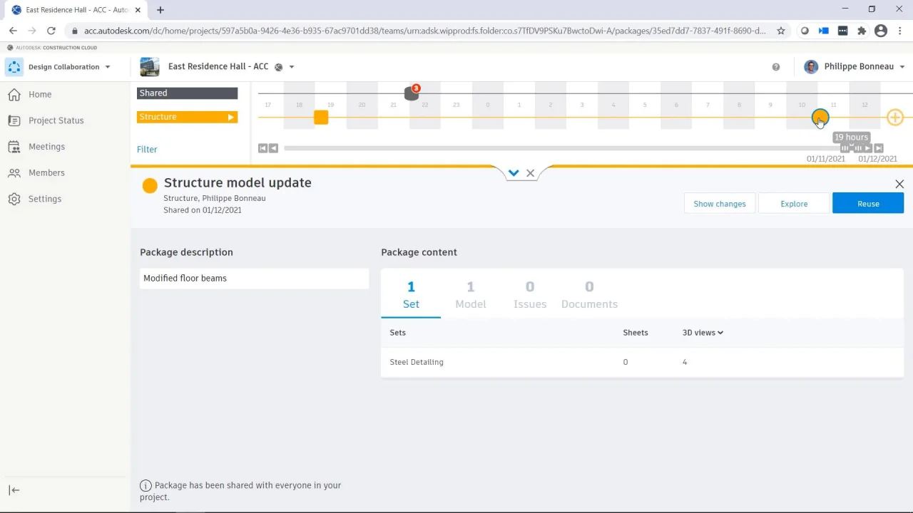Click the dark password extension icon

842,31
